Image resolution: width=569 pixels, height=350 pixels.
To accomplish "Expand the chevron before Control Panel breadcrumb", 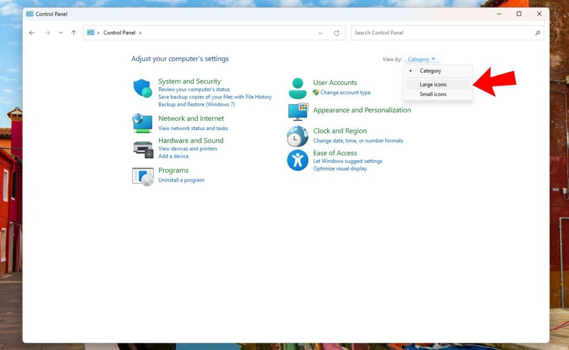I will click(98, 33).
